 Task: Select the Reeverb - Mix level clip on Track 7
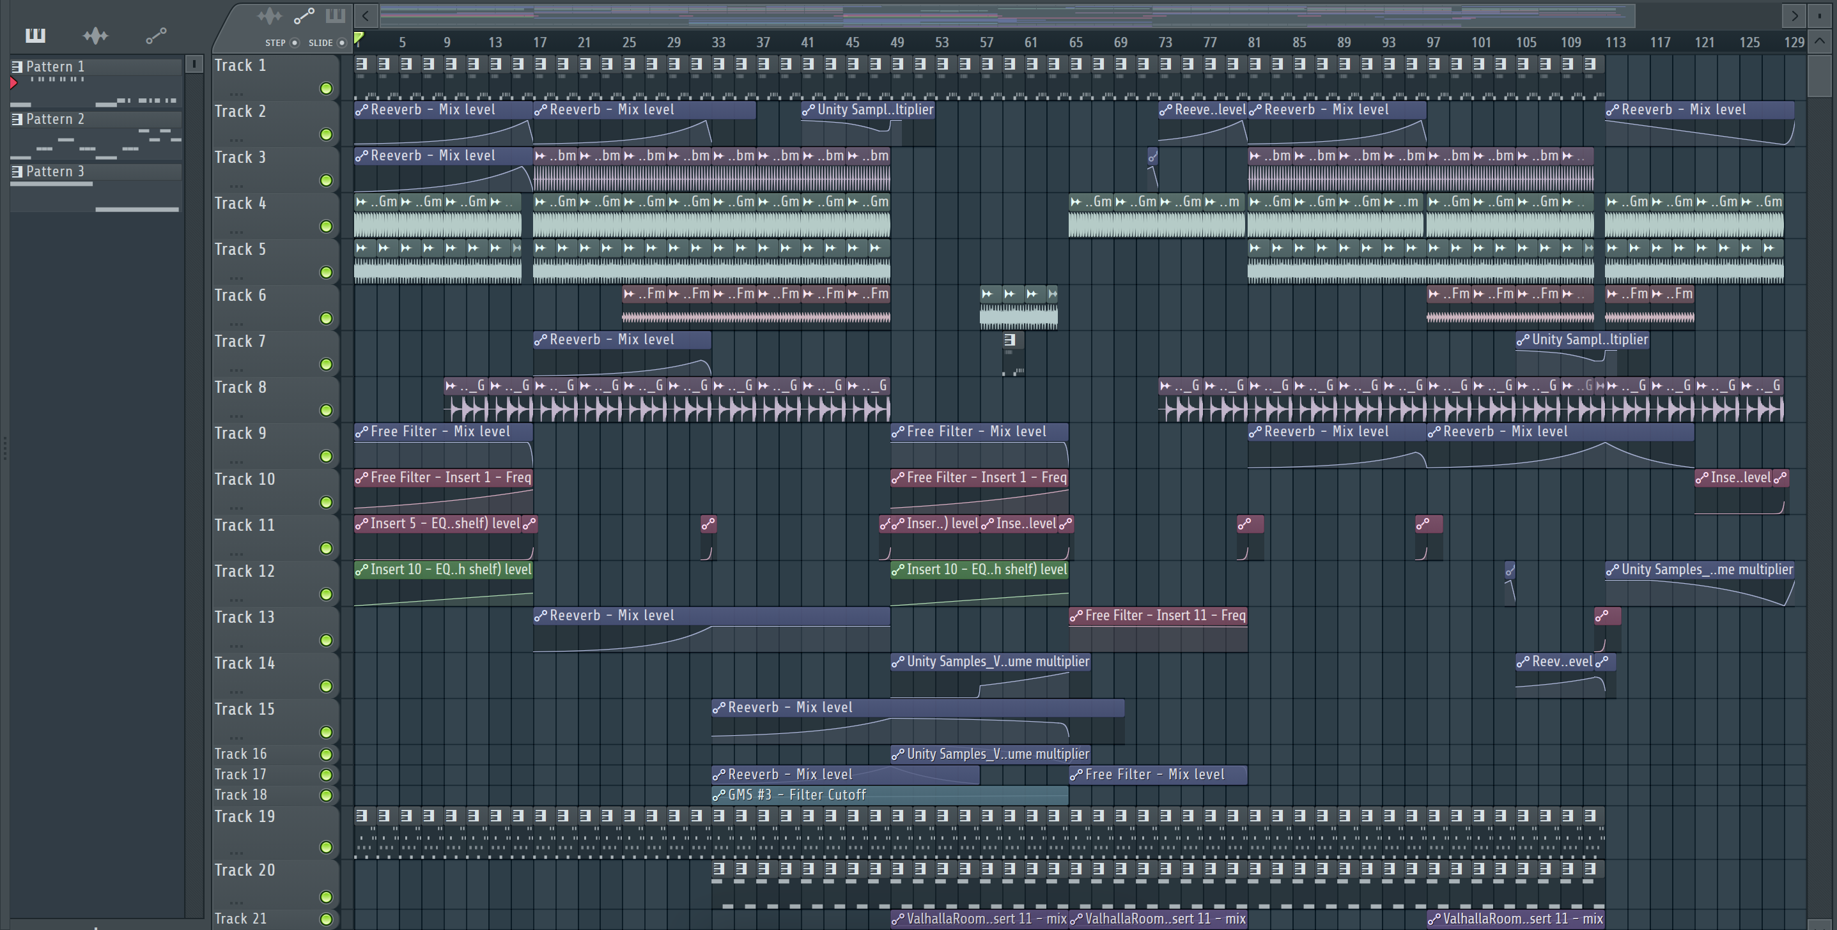(x=622, y=353)
